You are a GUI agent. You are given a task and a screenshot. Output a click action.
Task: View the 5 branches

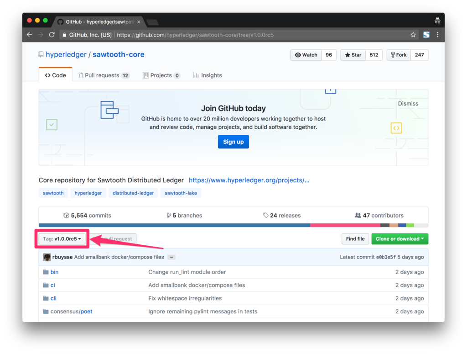[x=184, y=215]
